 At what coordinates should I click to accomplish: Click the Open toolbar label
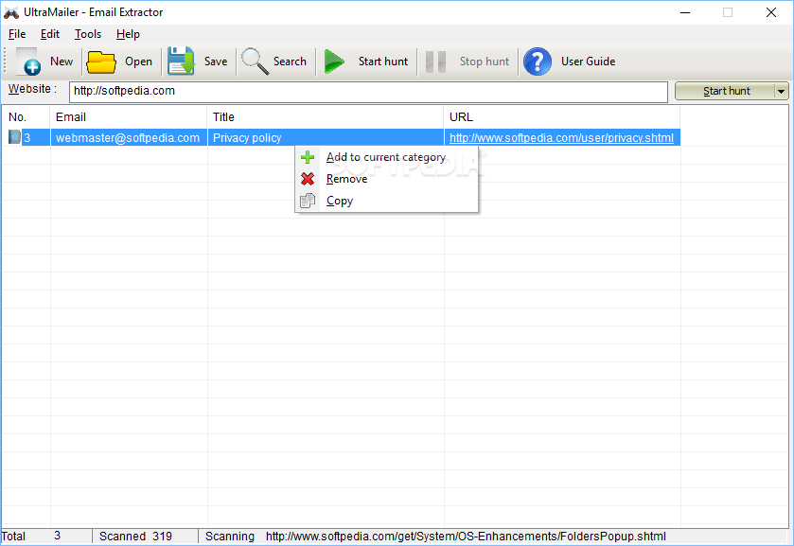[x=138, y=62]
